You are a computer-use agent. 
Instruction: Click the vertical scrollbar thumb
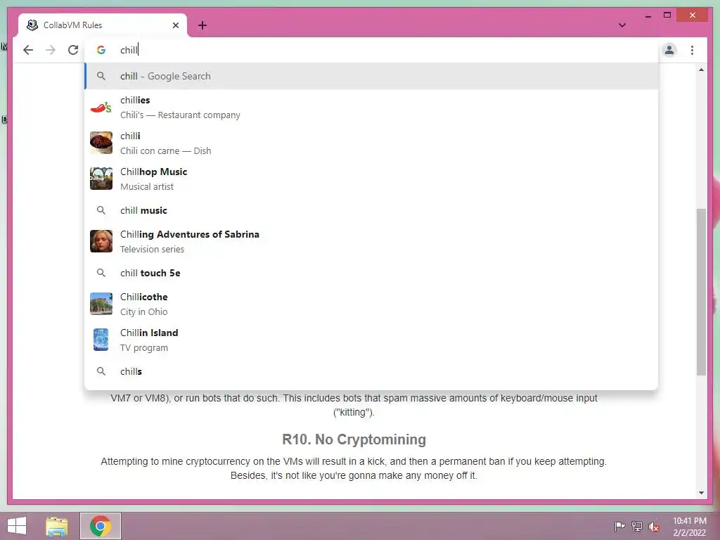701,292
